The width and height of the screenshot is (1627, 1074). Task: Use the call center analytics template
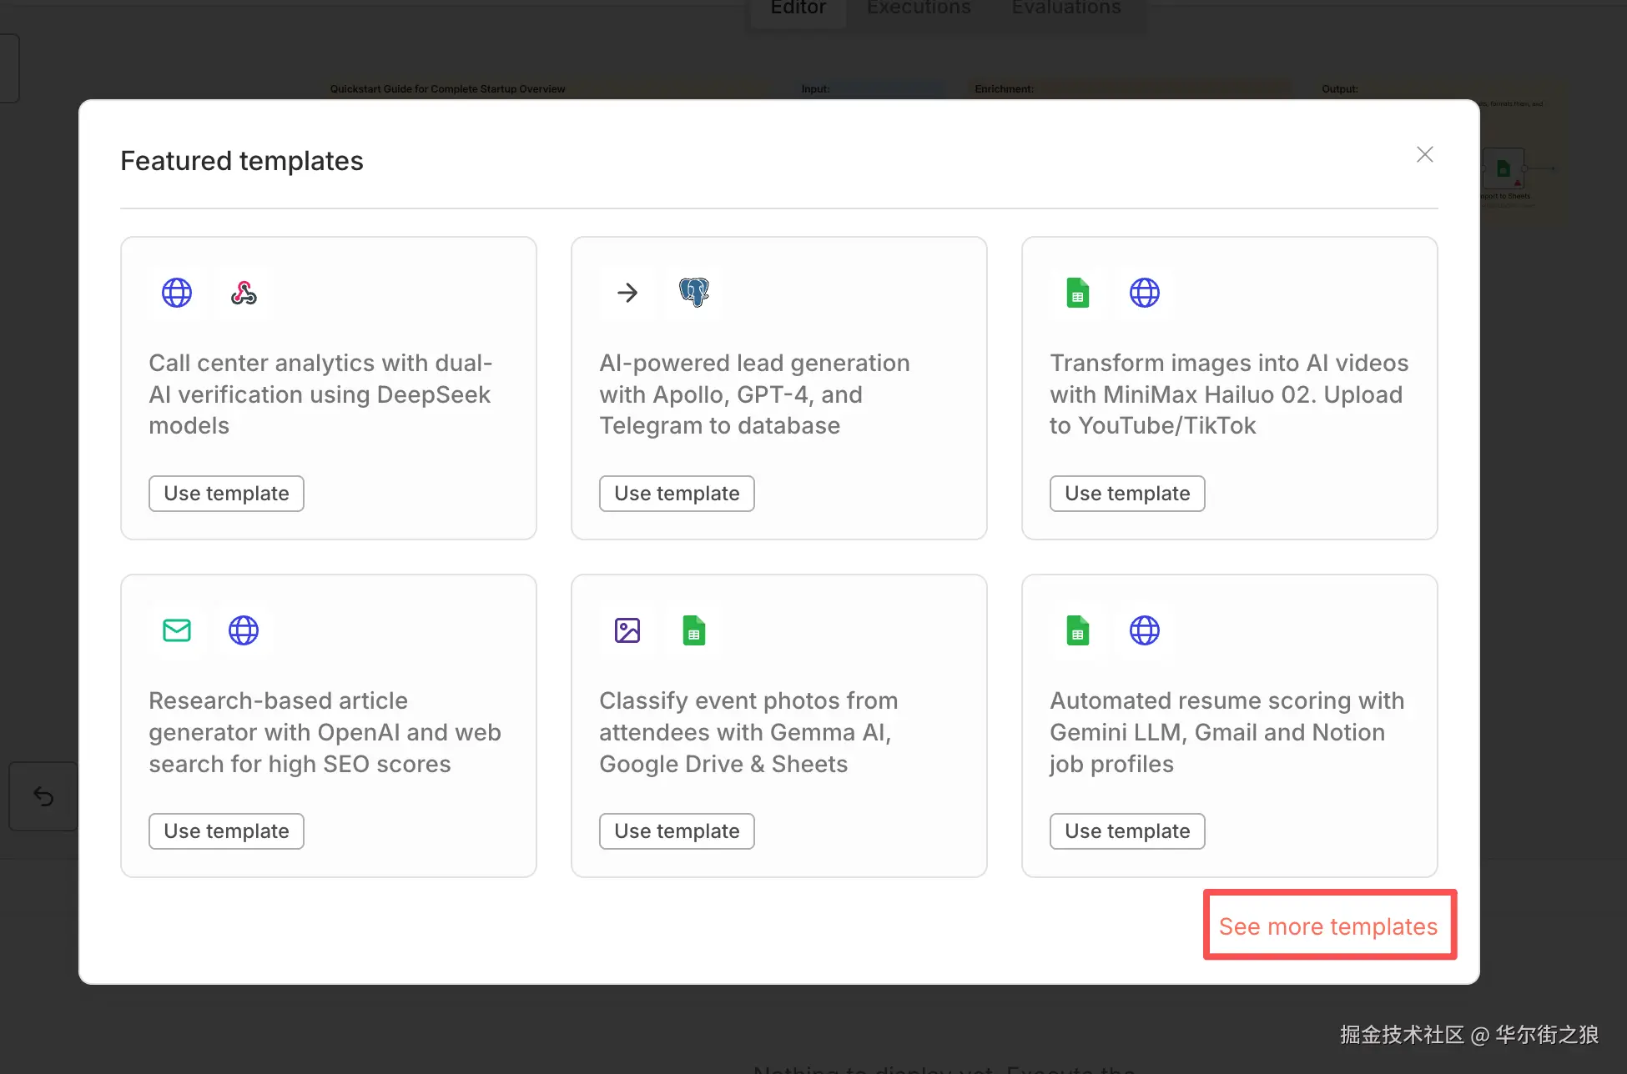pyautogui.click(x=226, y=494)
